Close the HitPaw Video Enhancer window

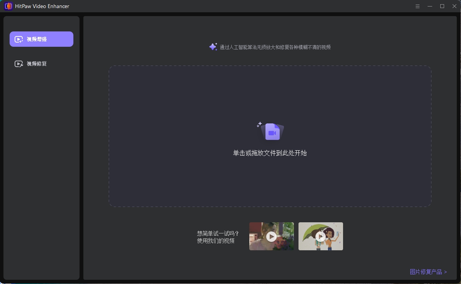coord(454,6)
